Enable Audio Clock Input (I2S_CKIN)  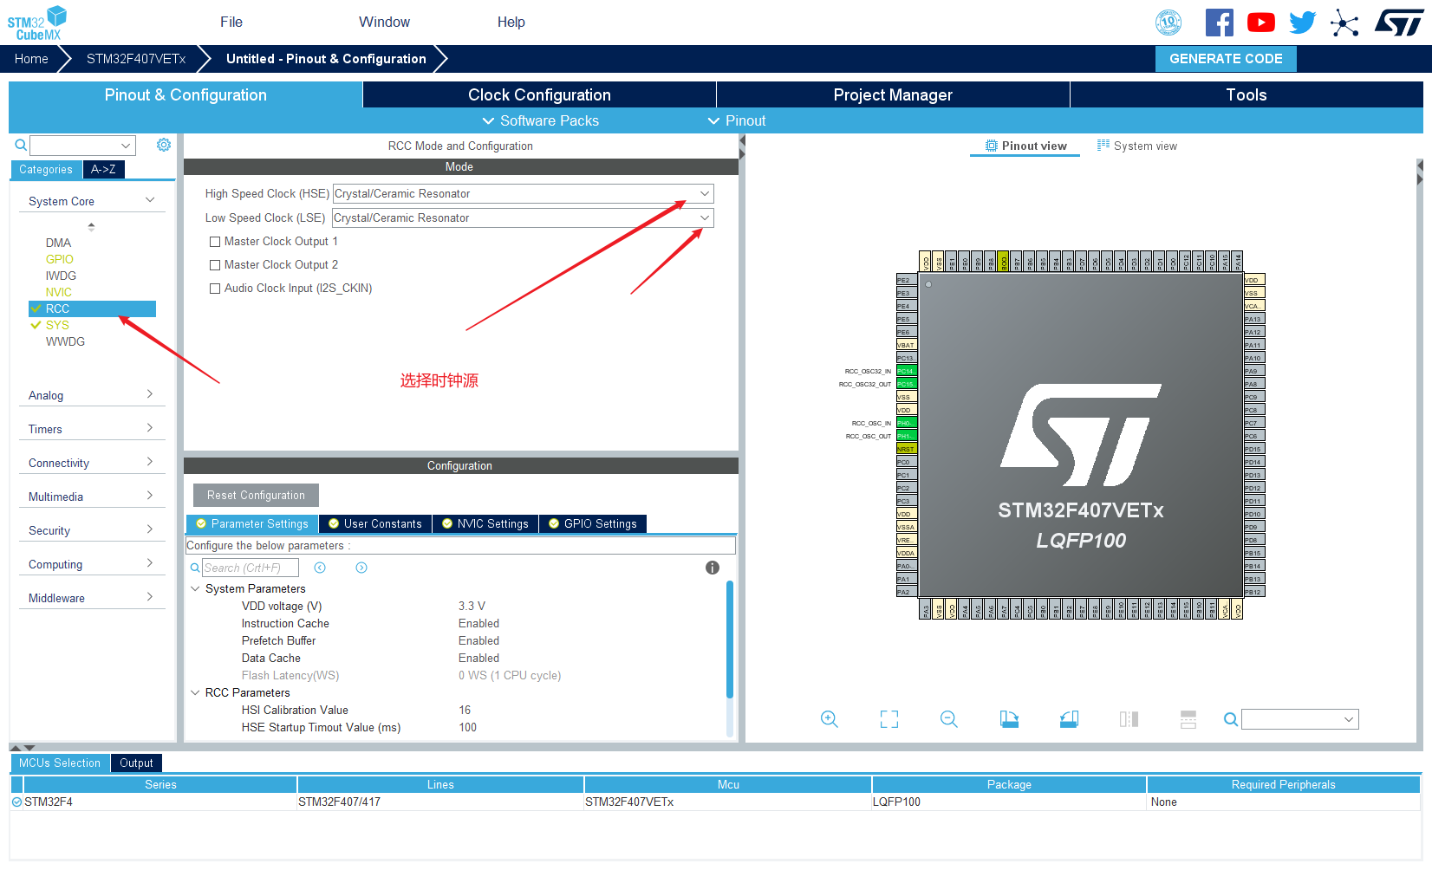tap(215, 289)
